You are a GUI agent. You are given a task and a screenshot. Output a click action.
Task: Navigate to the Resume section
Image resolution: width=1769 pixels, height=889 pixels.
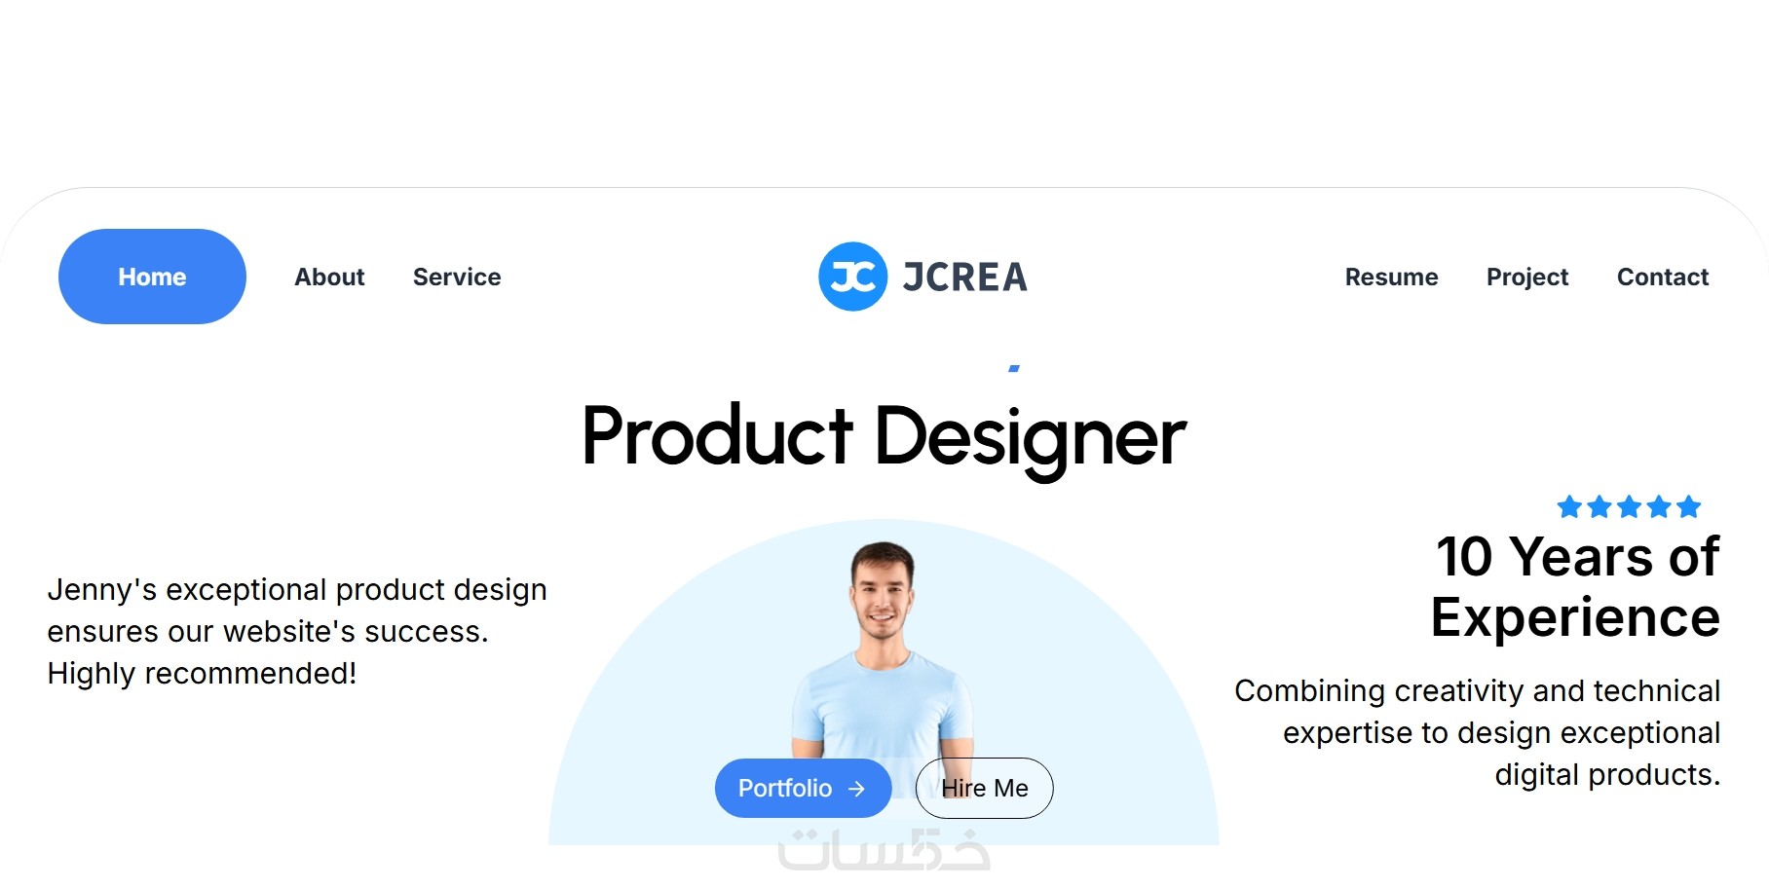(x=1391, y=277)
